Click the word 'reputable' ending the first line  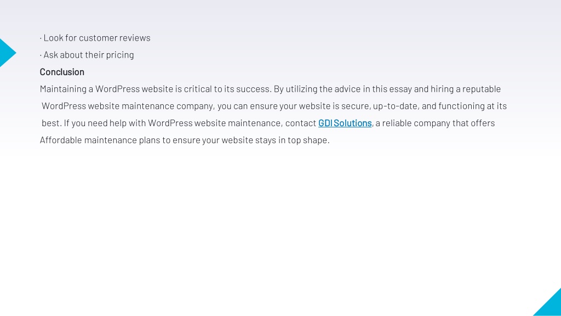pyautogui.click(x=481, y=89)
